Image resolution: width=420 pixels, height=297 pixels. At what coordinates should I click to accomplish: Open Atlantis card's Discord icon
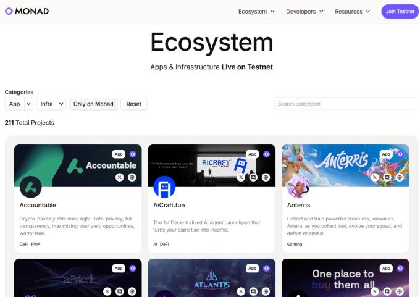click(x=253, y=291)
